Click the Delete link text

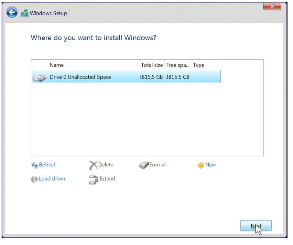tap(105, 165)
